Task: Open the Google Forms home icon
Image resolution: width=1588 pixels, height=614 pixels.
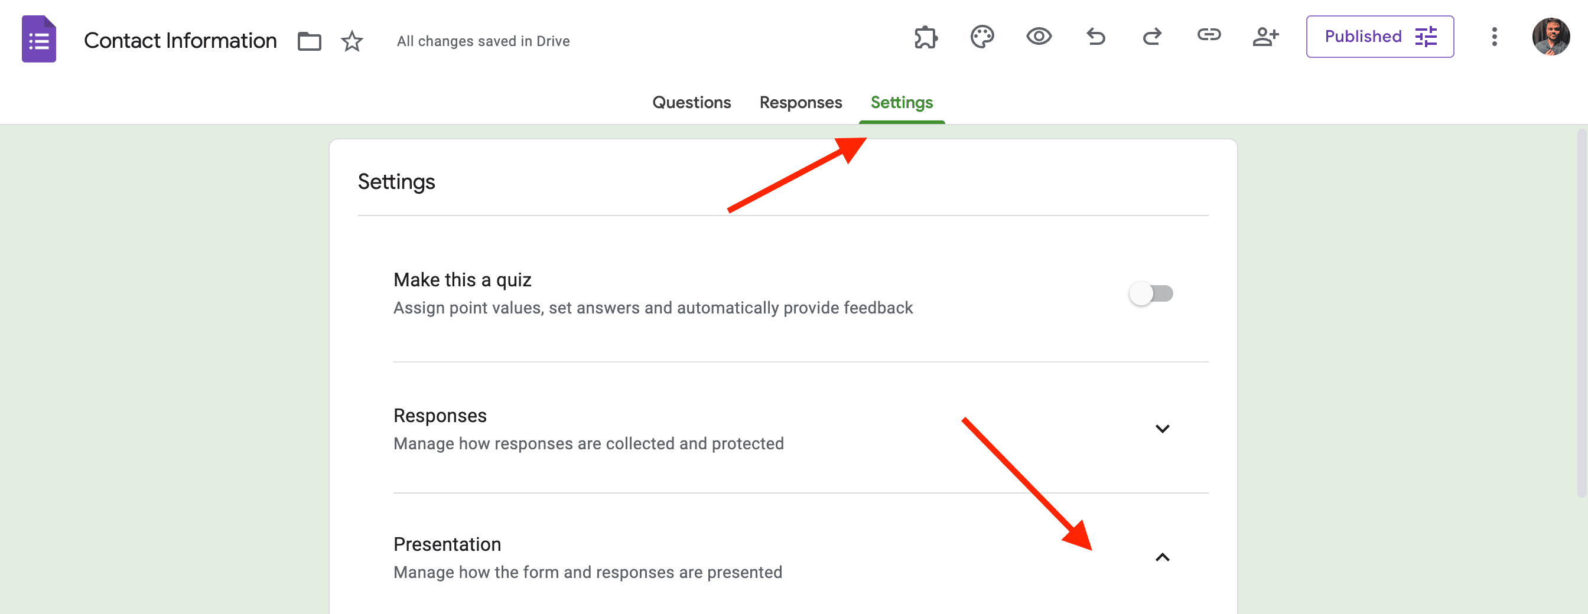Action: pos(39,40)
